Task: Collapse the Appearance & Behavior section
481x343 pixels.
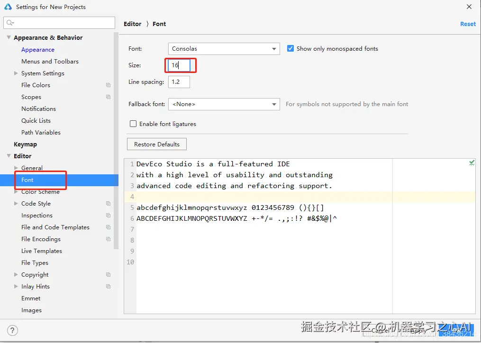Action: 9,37
